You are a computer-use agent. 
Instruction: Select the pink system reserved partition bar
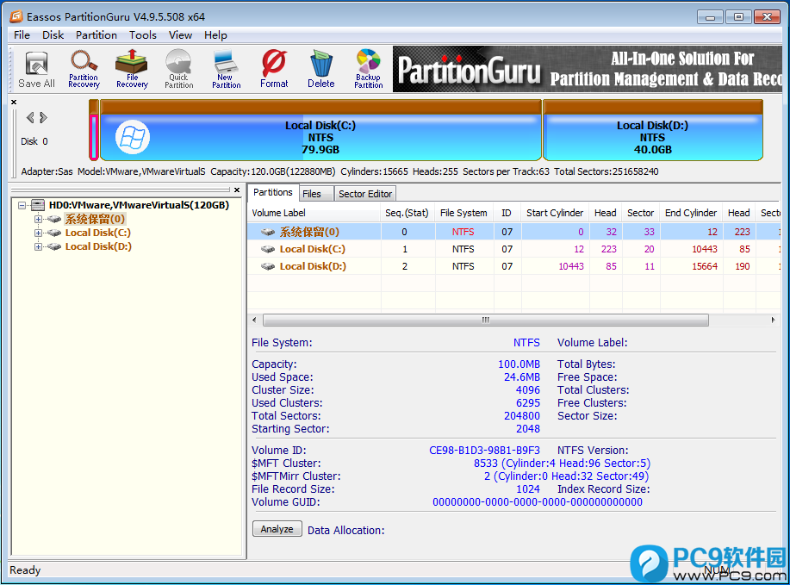point(93,137)
